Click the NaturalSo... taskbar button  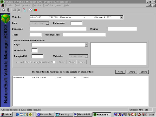tap(102, 114)
